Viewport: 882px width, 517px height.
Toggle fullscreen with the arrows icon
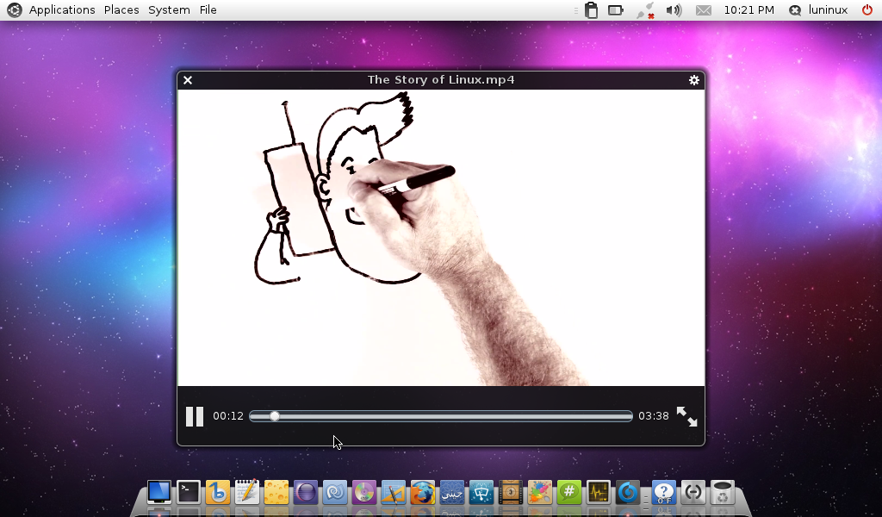point(686,417)
